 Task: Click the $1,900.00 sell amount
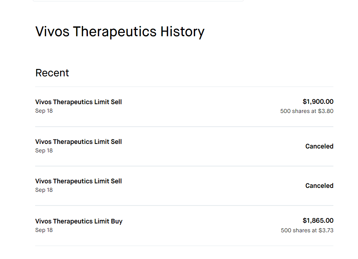[x=318, y=102]
